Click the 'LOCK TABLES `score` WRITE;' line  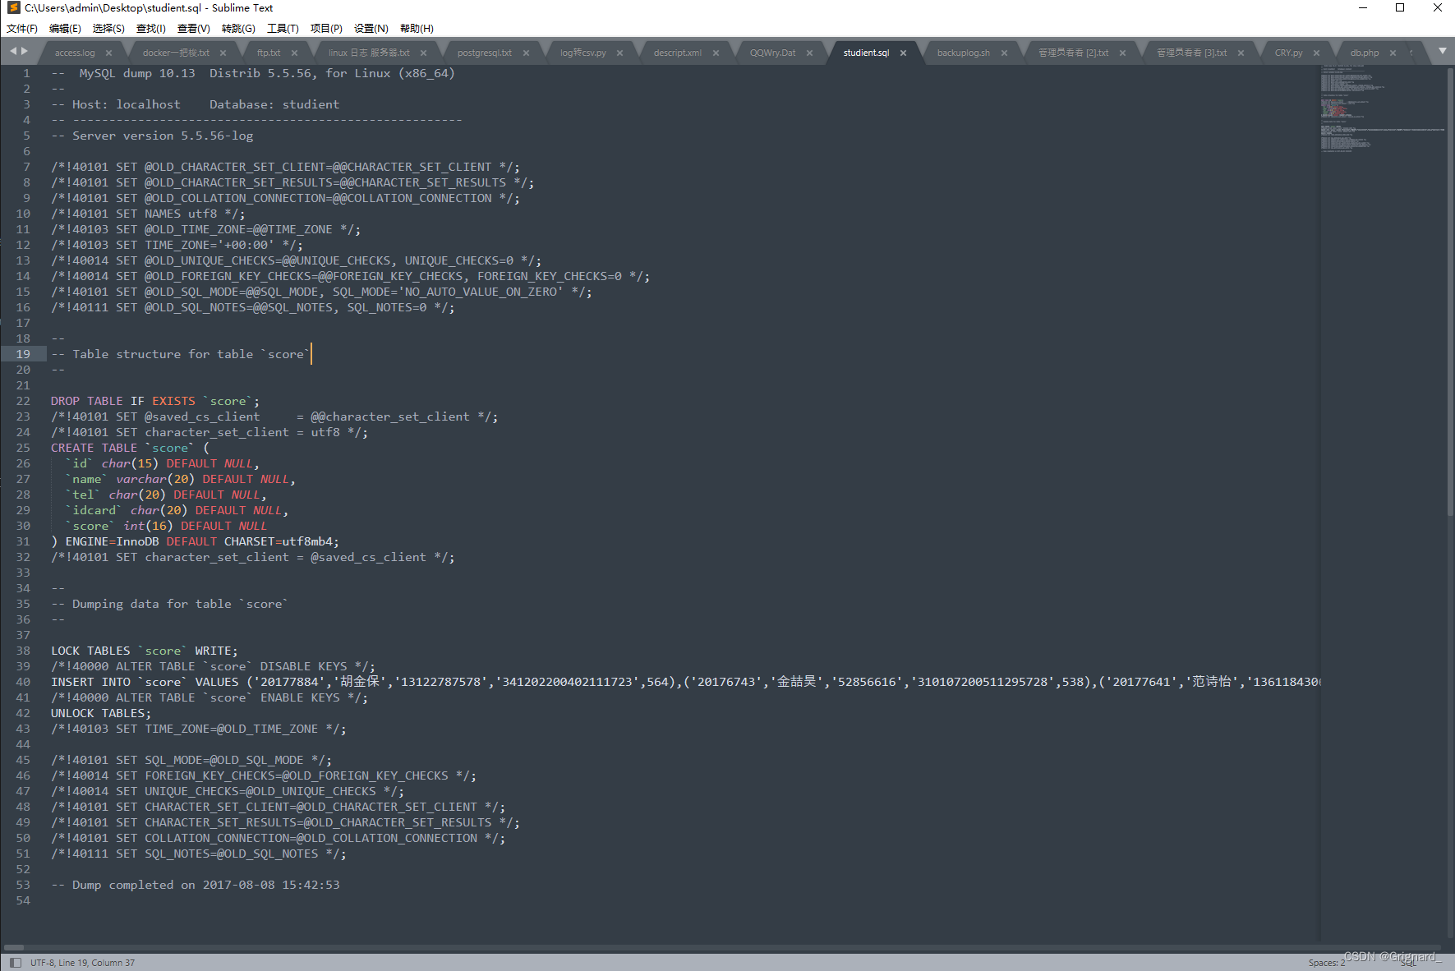pyautogui.click(x=145, y=651)
